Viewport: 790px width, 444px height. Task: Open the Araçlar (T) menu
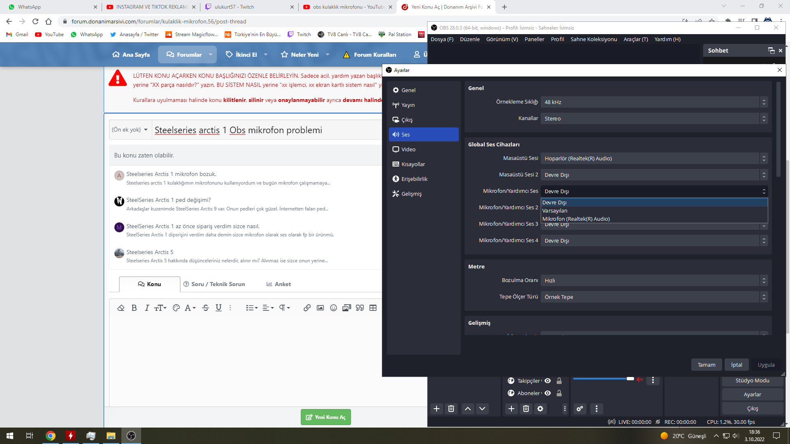(636, 39)
